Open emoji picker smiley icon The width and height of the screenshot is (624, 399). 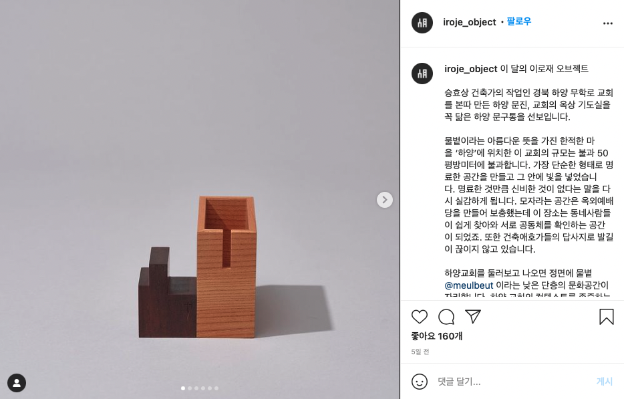click(x=420, y=382)
